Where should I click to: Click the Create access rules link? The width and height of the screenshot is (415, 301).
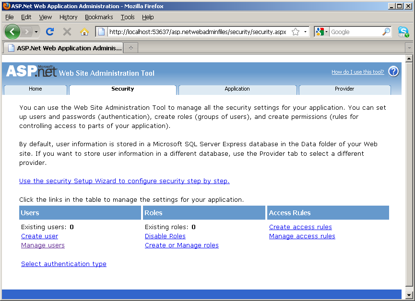[x=300, y=227]
